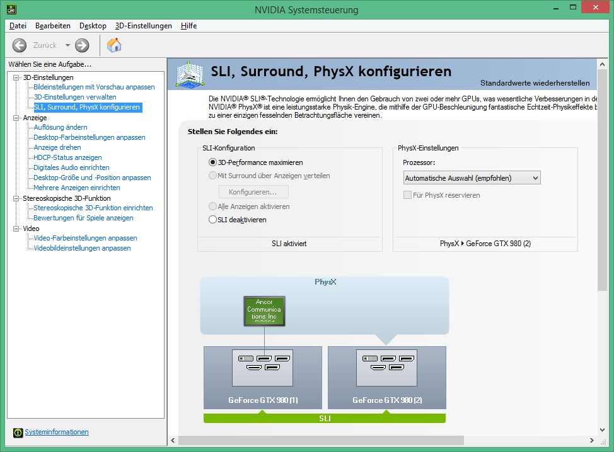The width and height of the screenshot is (614, 452).
Task: Open the back history dropdown arrow
Action: pyautogui.click(x=67, y=45)
